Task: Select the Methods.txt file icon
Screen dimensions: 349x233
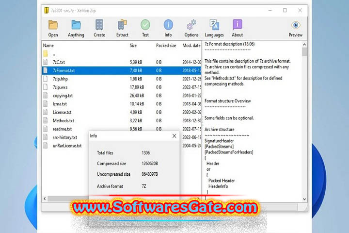Action: click(46, 120)
